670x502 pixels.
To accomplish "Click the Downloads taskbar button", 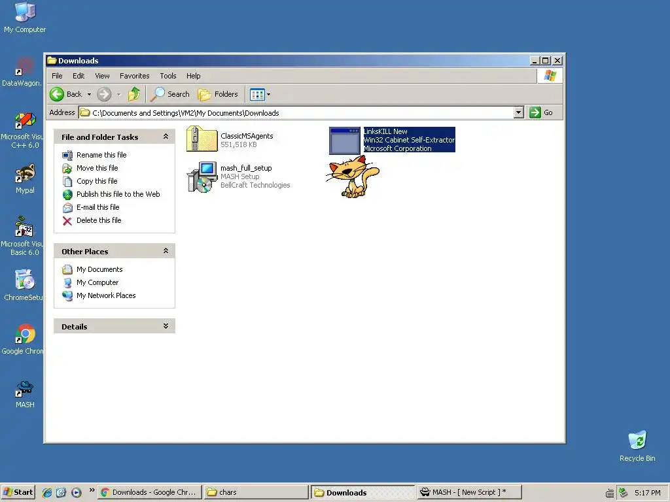I will pyautogui.click(x=362, y=492).
